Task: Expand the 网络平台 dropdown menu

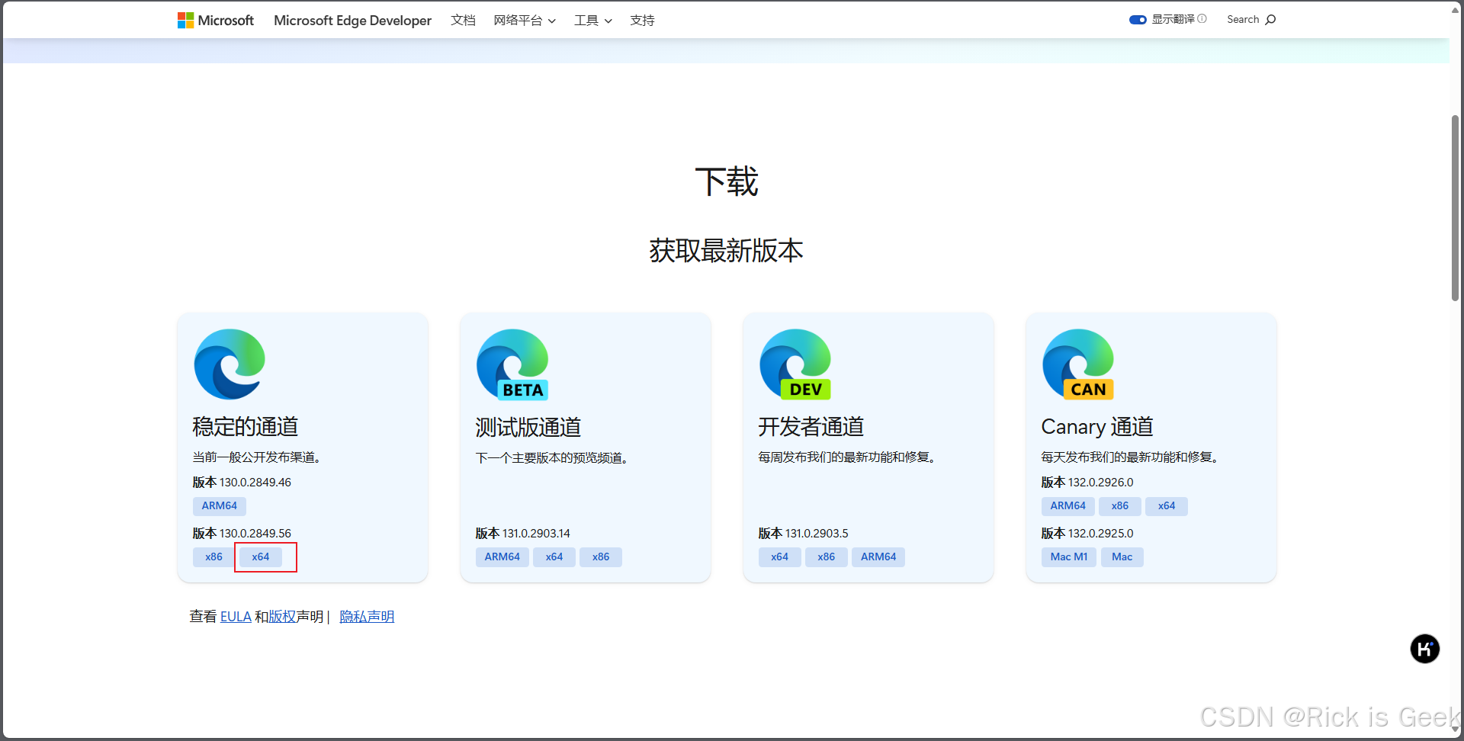Action: (x=525, y=21)
